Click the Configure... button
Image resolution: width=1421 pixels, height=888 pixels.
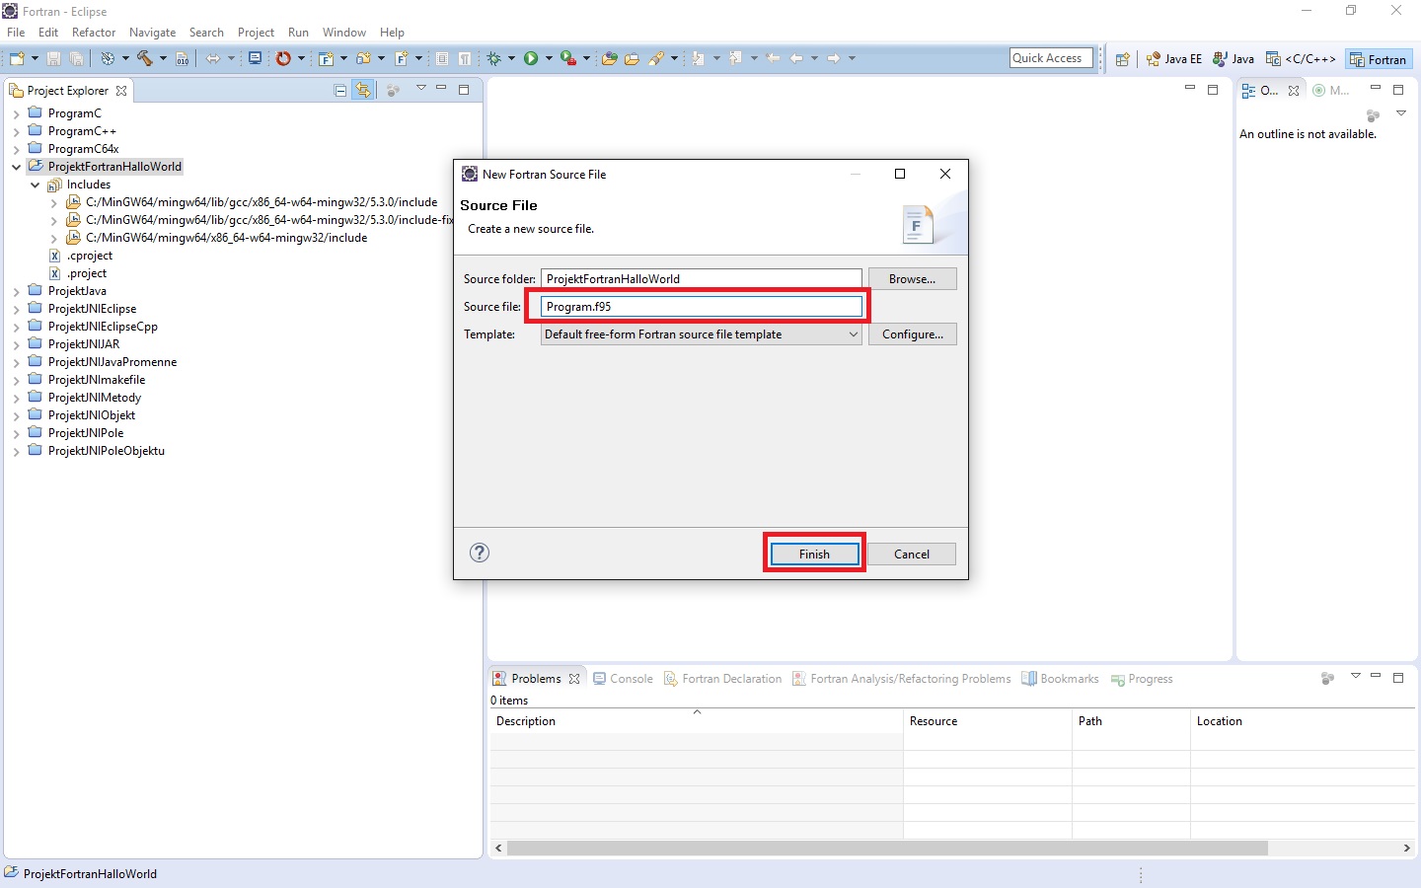click(912, 334)
